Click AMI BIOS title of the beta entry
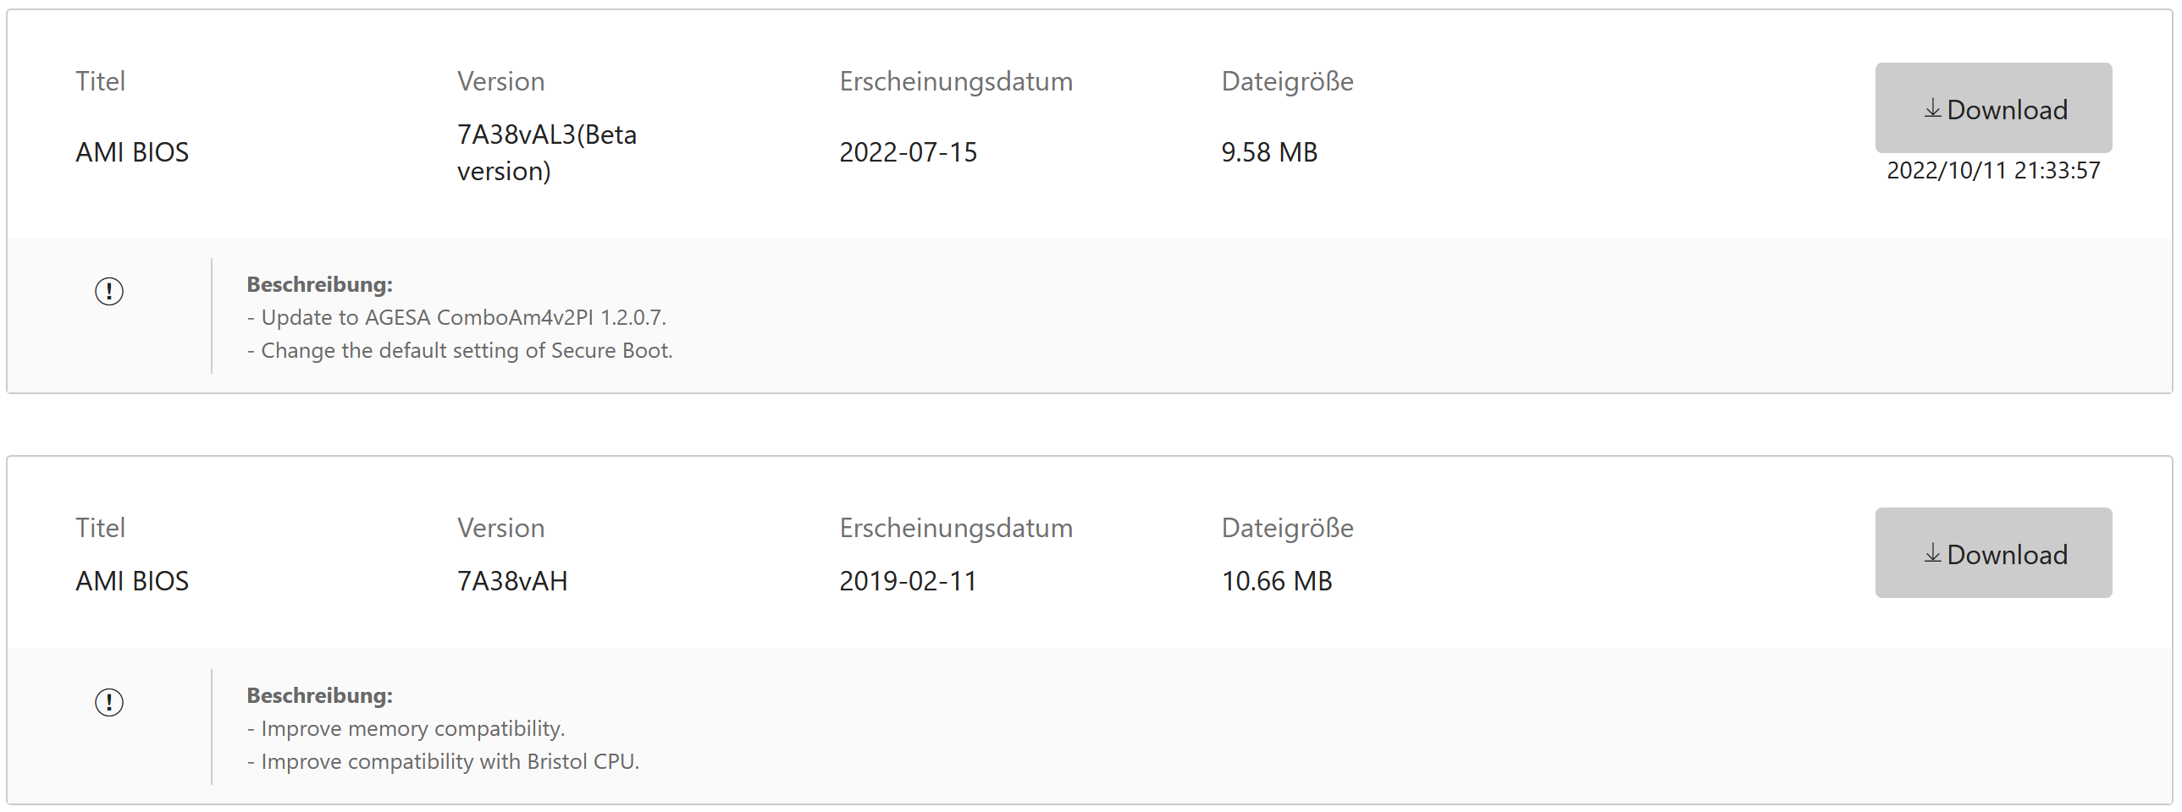The height and width of the screenshot is (812, 2182). click(x=132, y=152)
